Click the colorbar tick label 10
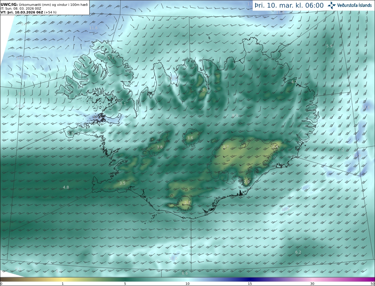This screenshot has height=286, width=375. tap(187, 284)
